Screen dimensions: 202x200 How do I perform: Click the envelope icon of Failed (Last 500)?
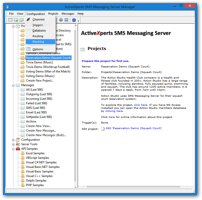[x=23, y=103]
